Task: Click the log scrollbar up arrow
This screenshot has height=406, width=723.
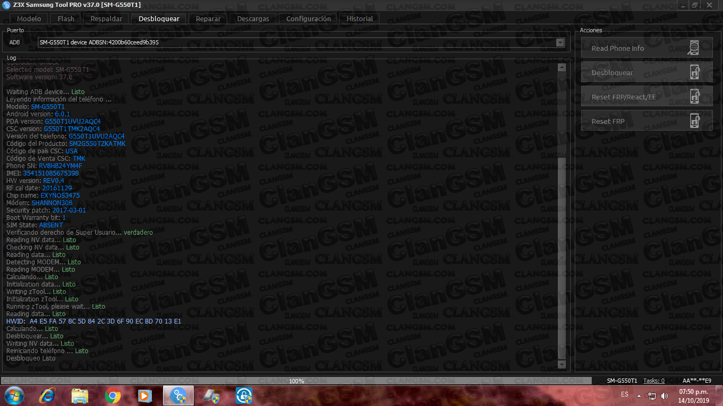Action: pos(562,68)
